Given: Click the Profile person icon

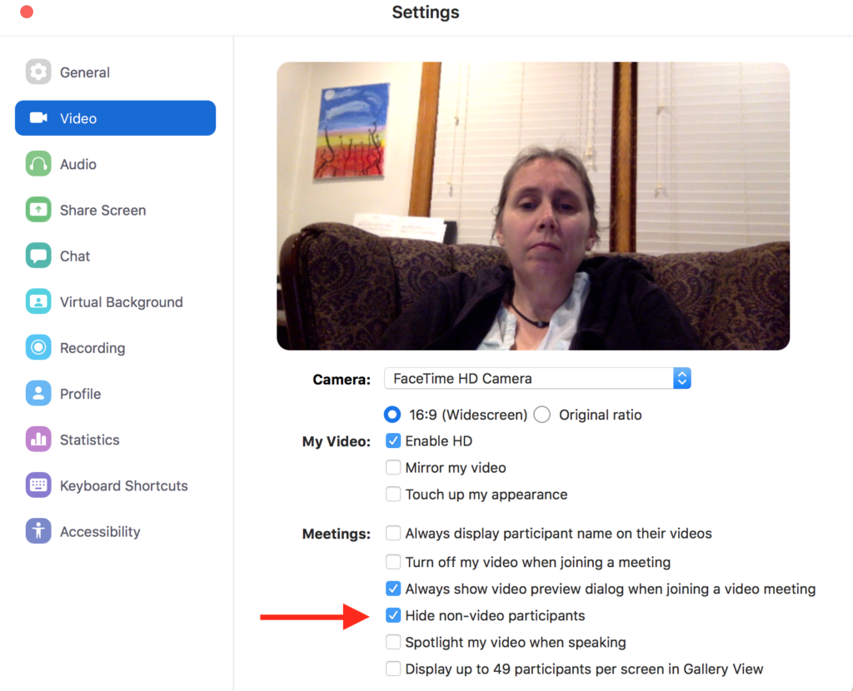Looking at the screenshot, I should pyautogui.click(x=38, y=394).
